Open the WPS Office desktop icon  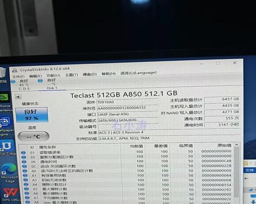[11, 195]
